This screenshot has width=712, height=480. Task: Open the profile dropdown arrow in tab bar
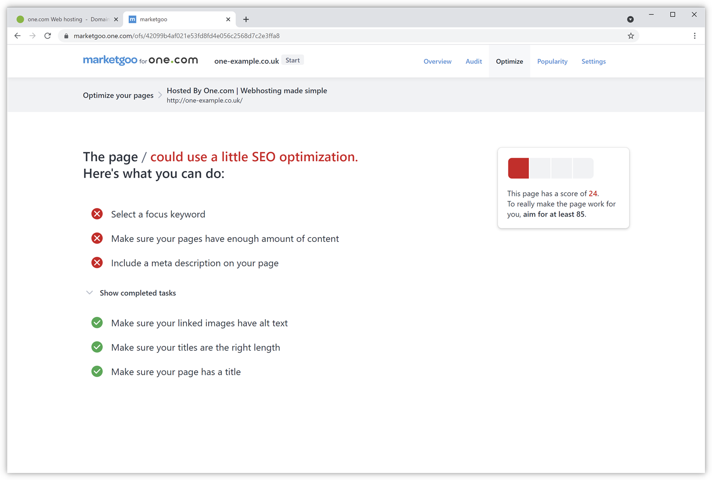click(630, 19)
